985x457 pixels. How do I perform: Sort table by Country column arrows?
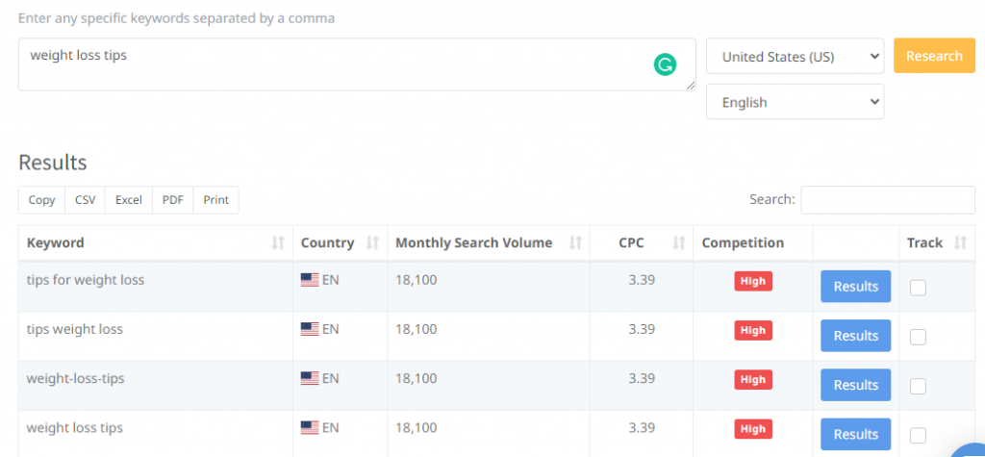(x=372, y=243)
